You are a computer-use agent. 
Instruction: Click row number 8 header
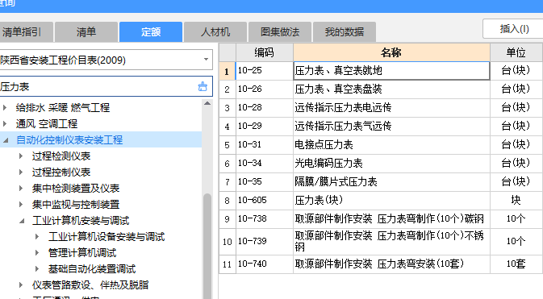tap(228, 201)
